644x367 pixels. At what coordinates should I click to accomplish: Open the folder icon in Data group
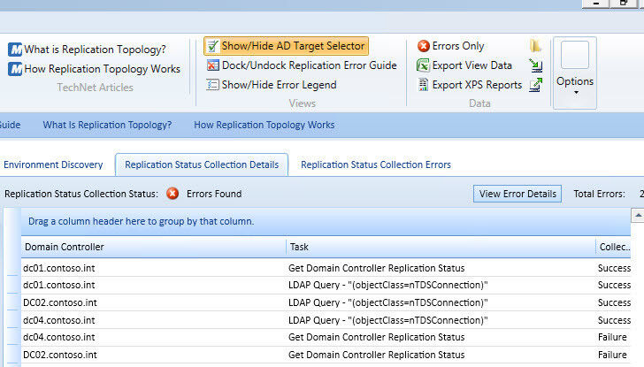tap(536, 46)
